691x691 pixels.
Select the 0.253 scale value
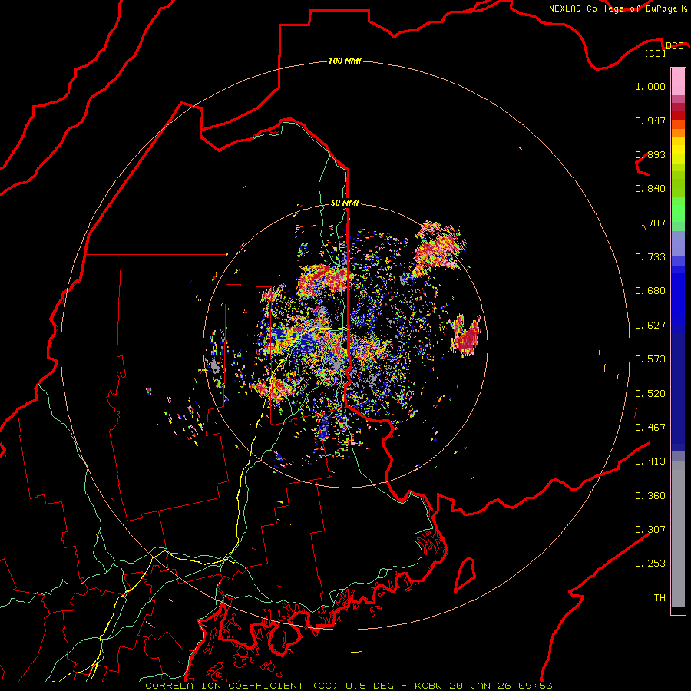650,564
